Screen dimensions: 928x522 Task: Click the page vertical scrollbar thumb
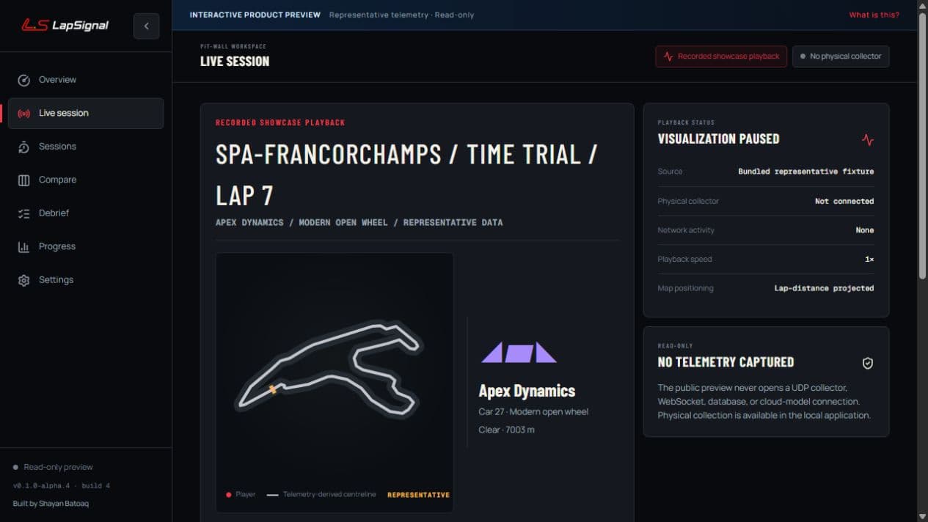coord(922,145)
